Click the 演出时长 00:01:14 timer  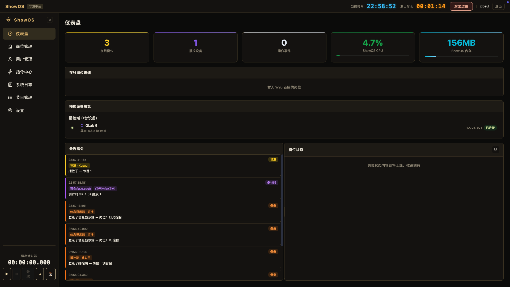point(431,6)
